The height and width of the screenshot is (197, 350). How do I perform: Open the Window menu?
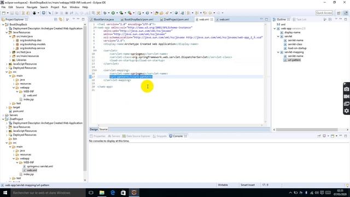[x=74, y=7]
